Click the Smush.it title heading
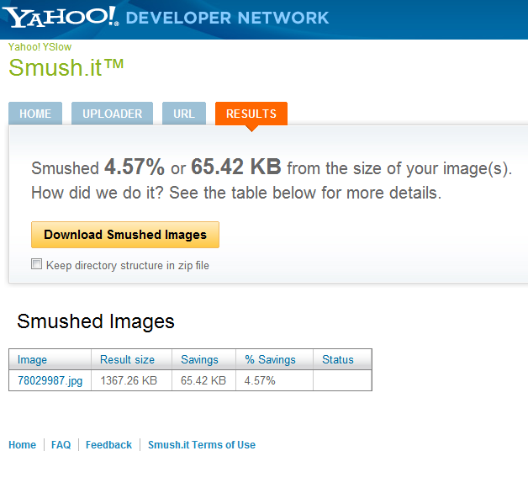The height and width of the screenshot is (488, 528). click(x=66, y=68)
